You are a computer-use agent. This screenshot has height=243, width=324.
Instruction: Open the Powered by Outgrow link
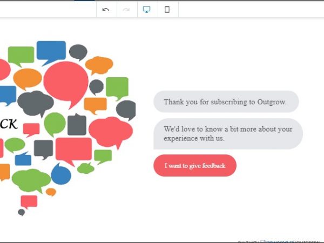click(292, 241)
